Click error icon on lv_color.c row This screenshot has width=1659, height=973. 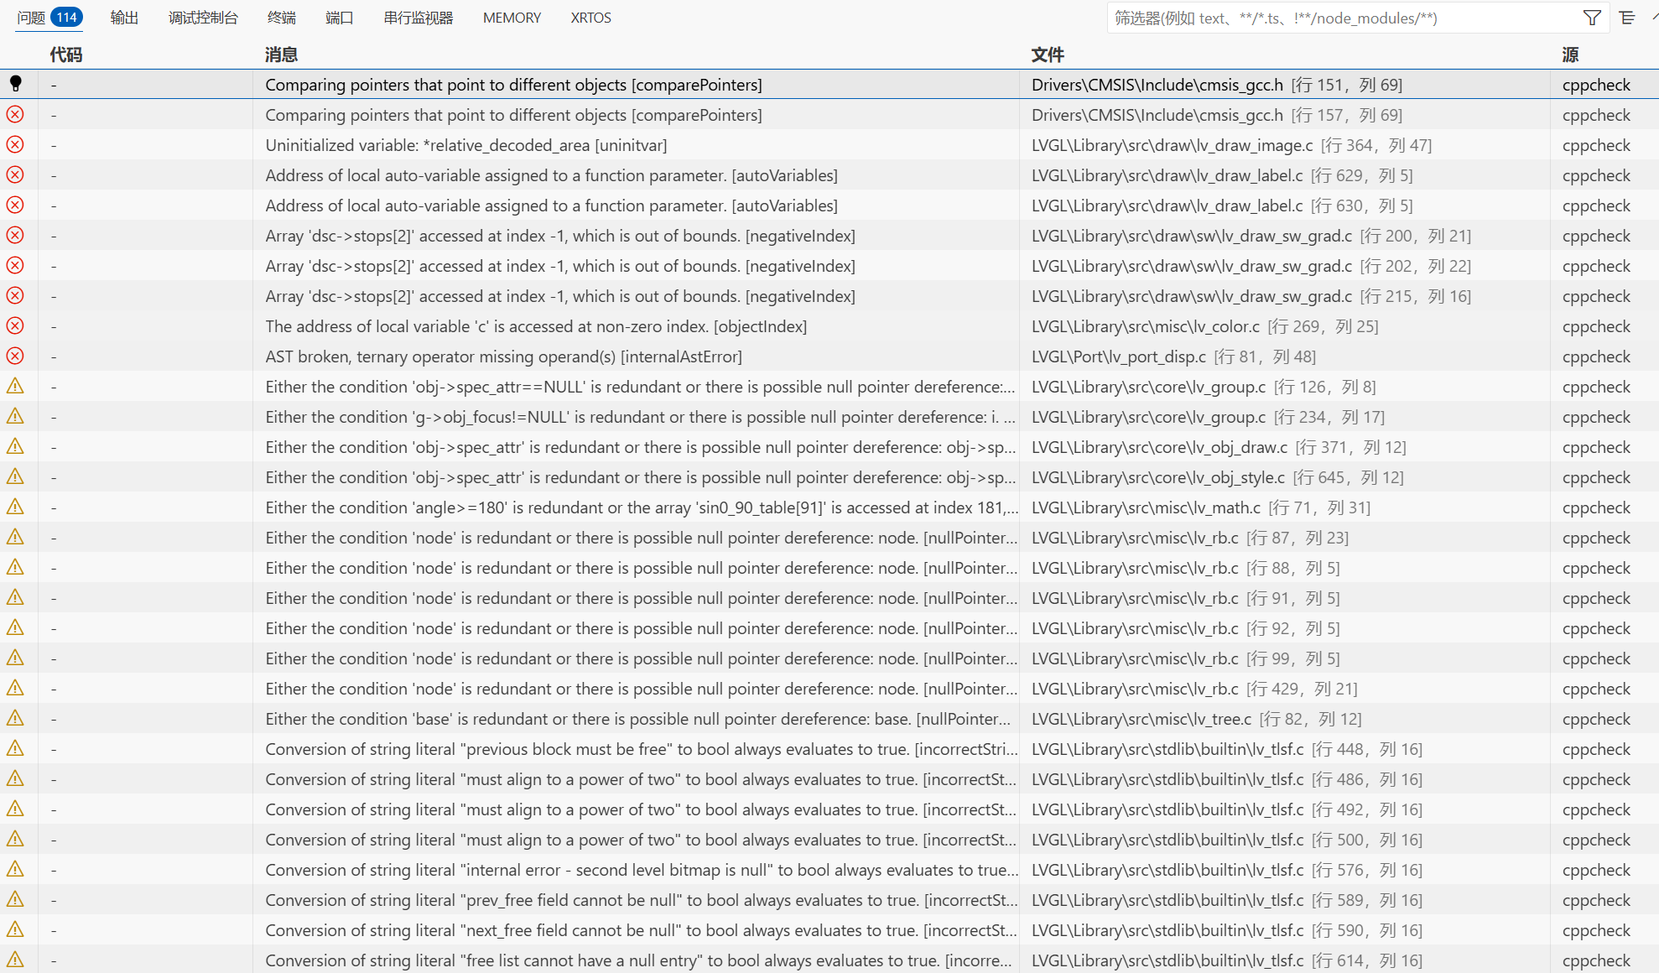pyautogui.click(x=15, y=325)
